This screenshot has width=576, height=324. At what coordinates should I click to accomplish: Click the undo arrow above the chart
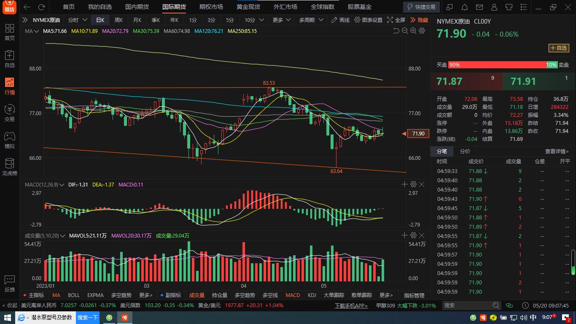click(x=396, y=31)
